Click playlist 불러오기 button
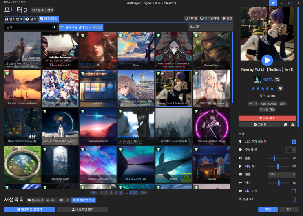Viewport: 303px width, 216px height. click(35, 200)
